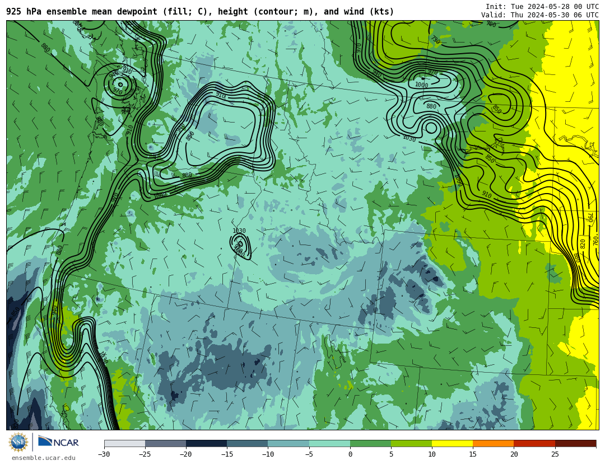Viewport: 605px width, 465px height.
Task: Click the -15 colorbar tick label
Action: 227,454
